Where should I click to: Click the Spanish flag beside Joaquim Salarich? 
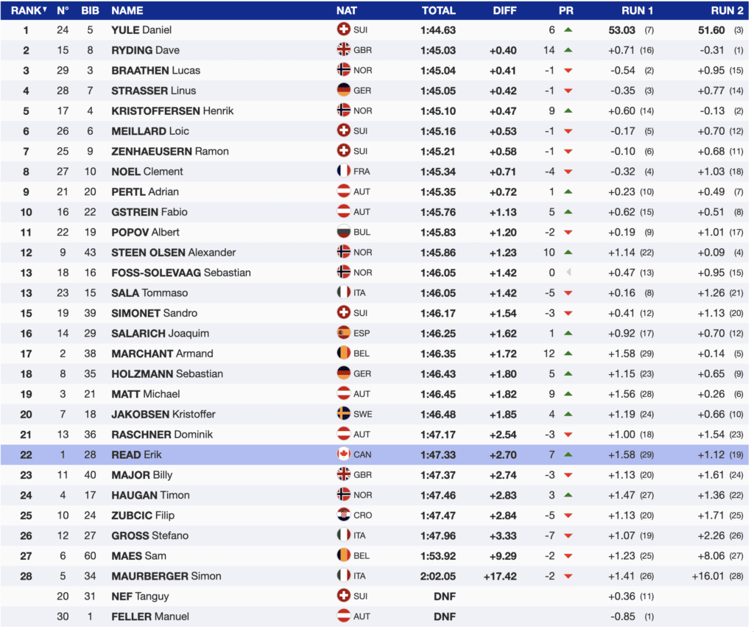tap(343, 333)
